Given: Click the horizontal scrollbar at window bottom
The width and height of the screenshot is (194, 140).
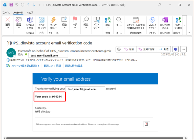Looking at the screenshot, I should pos(96,138).
